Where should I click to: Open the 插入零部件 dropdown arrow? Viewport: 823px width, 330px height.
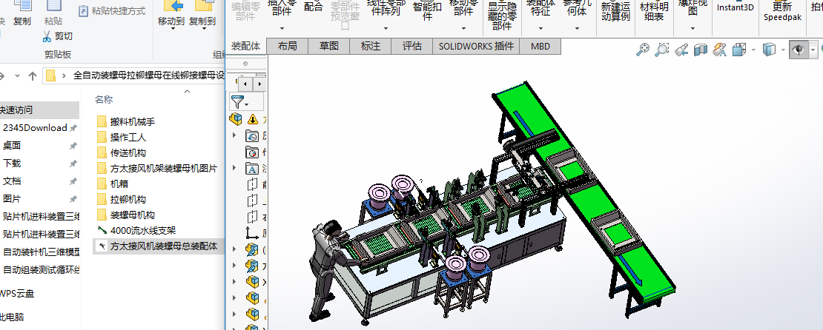point(282,28)
